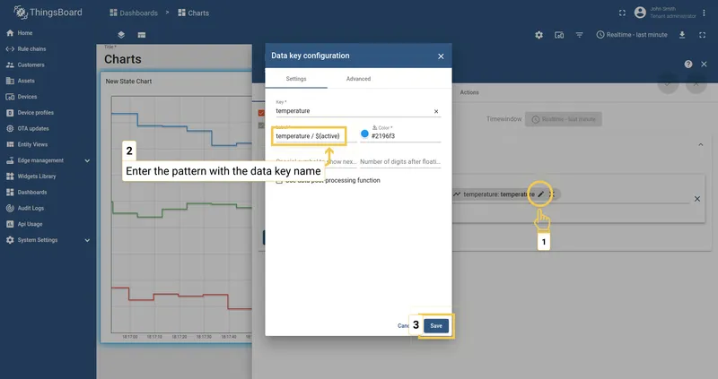
Task: Enable data post-processing function checkbox
Action: 279,181
